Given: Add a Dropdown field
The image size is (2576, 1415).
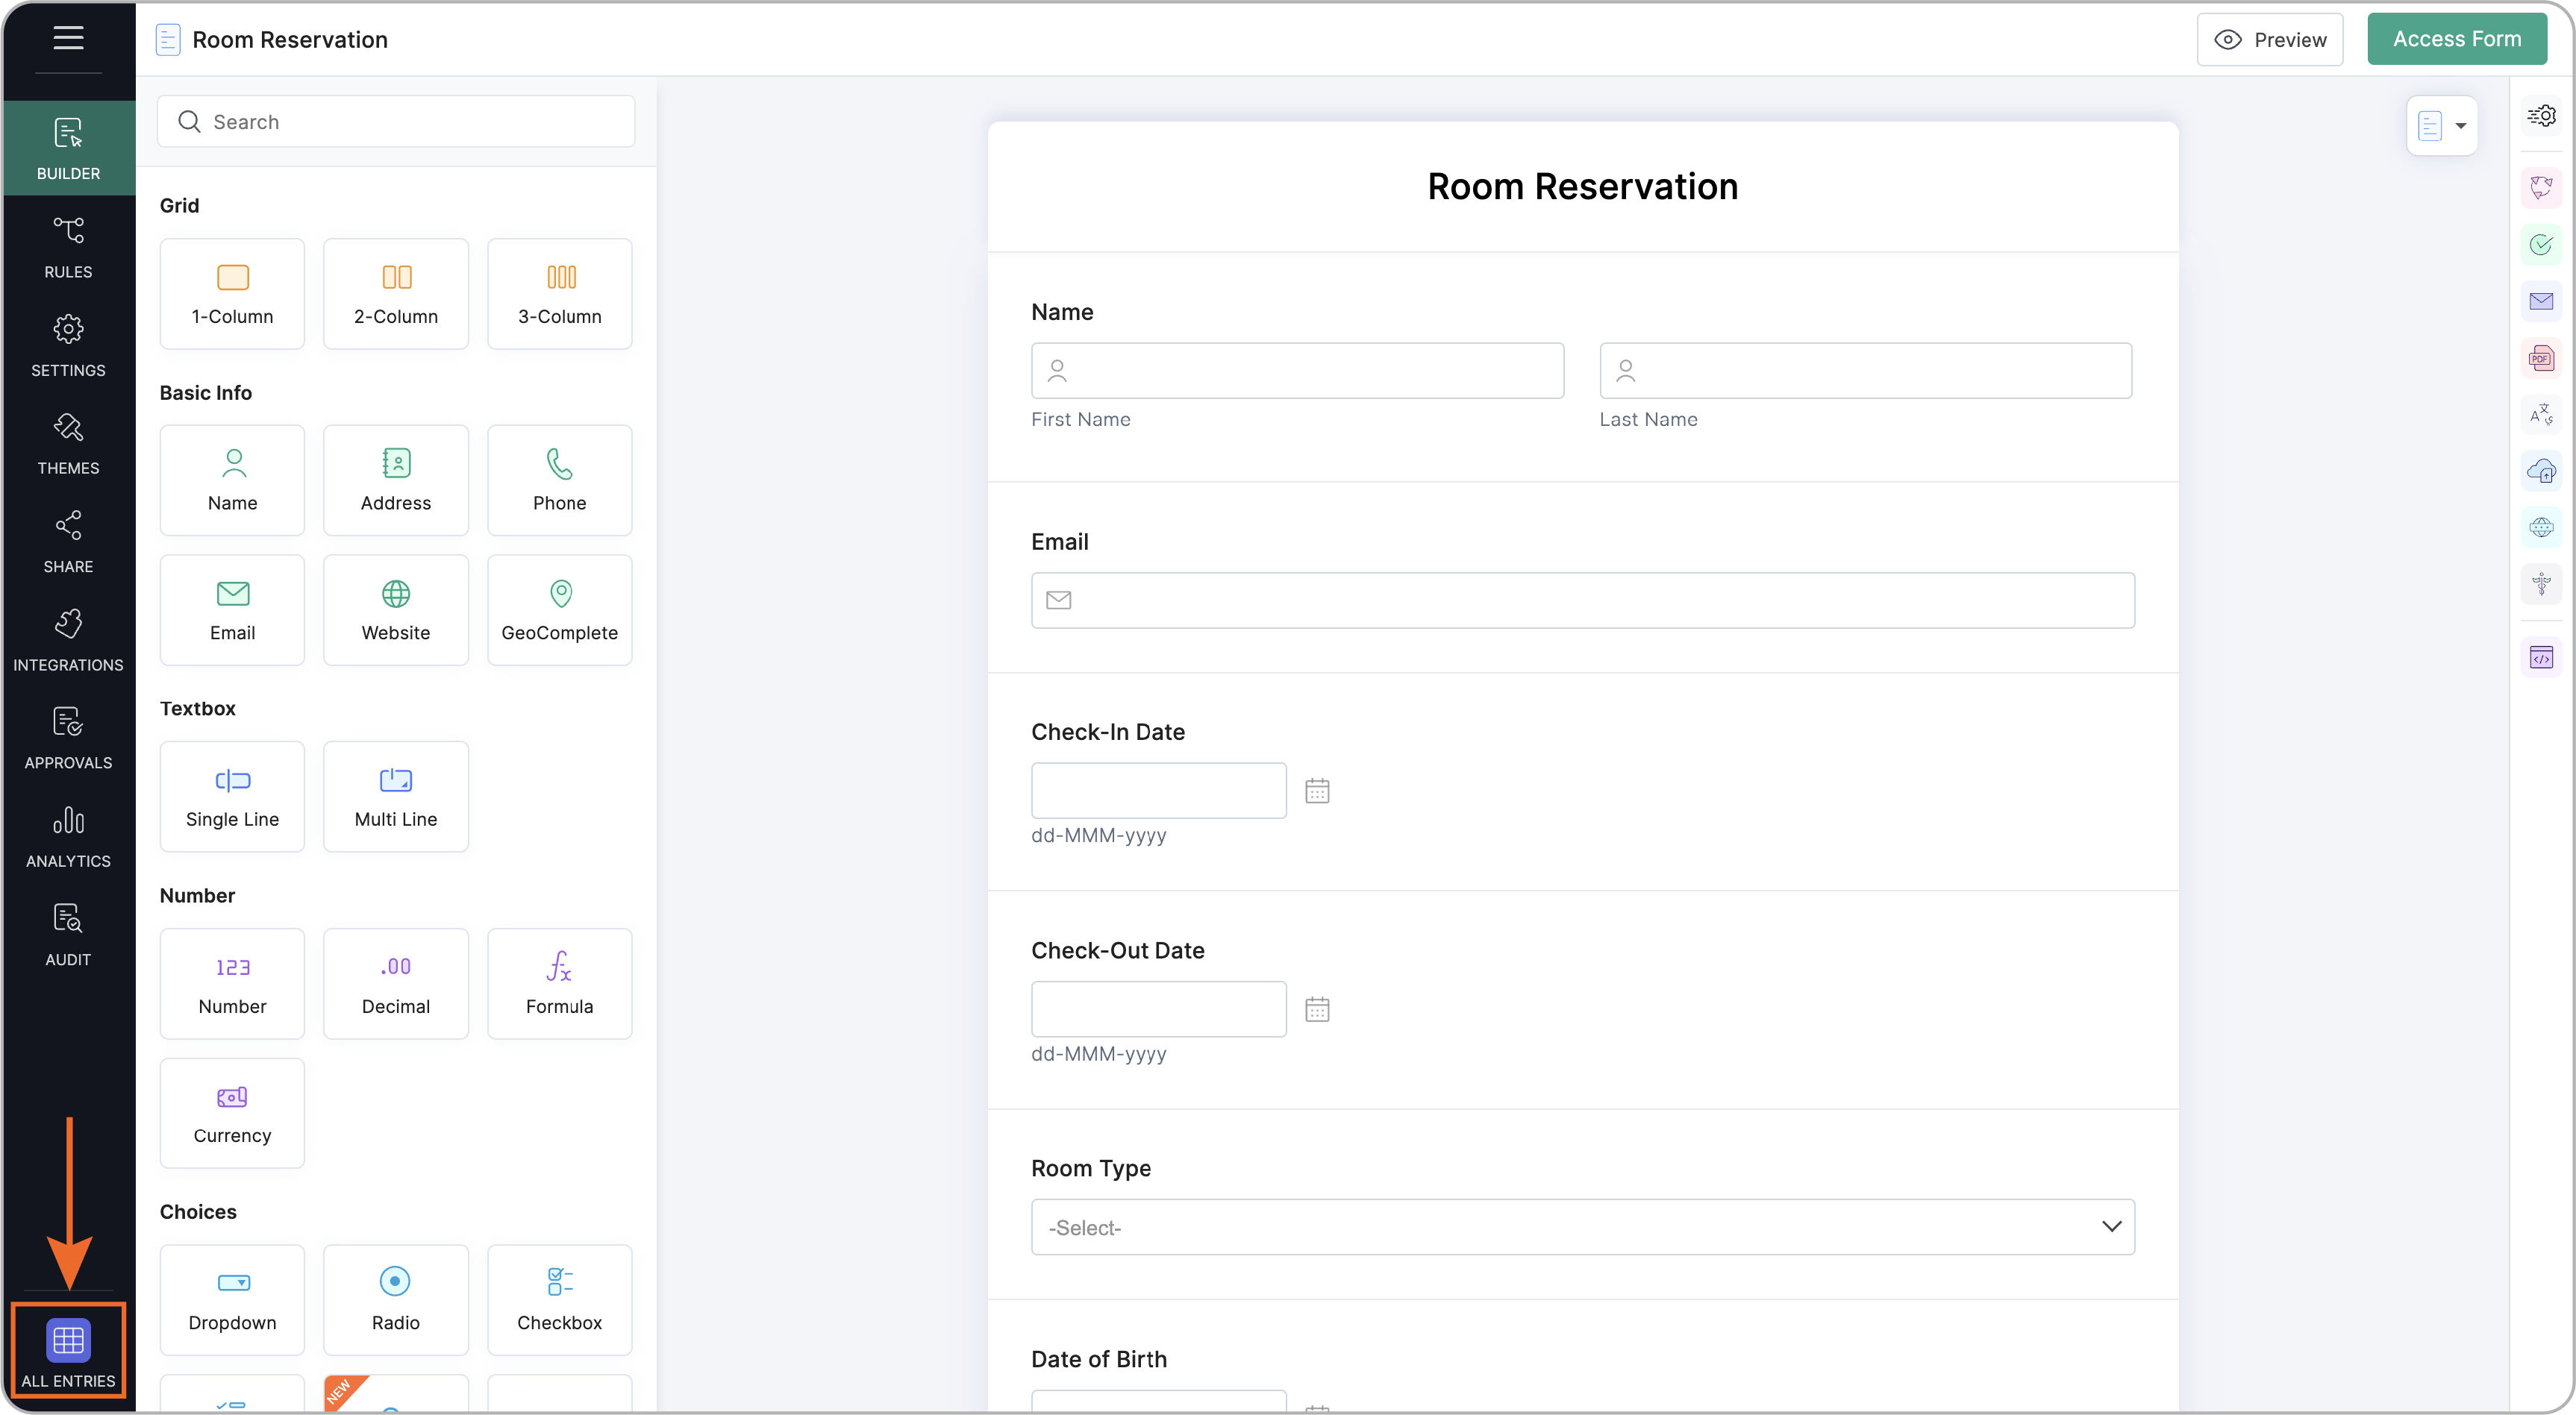Looking at the screenshot, I should (232, 1300).
